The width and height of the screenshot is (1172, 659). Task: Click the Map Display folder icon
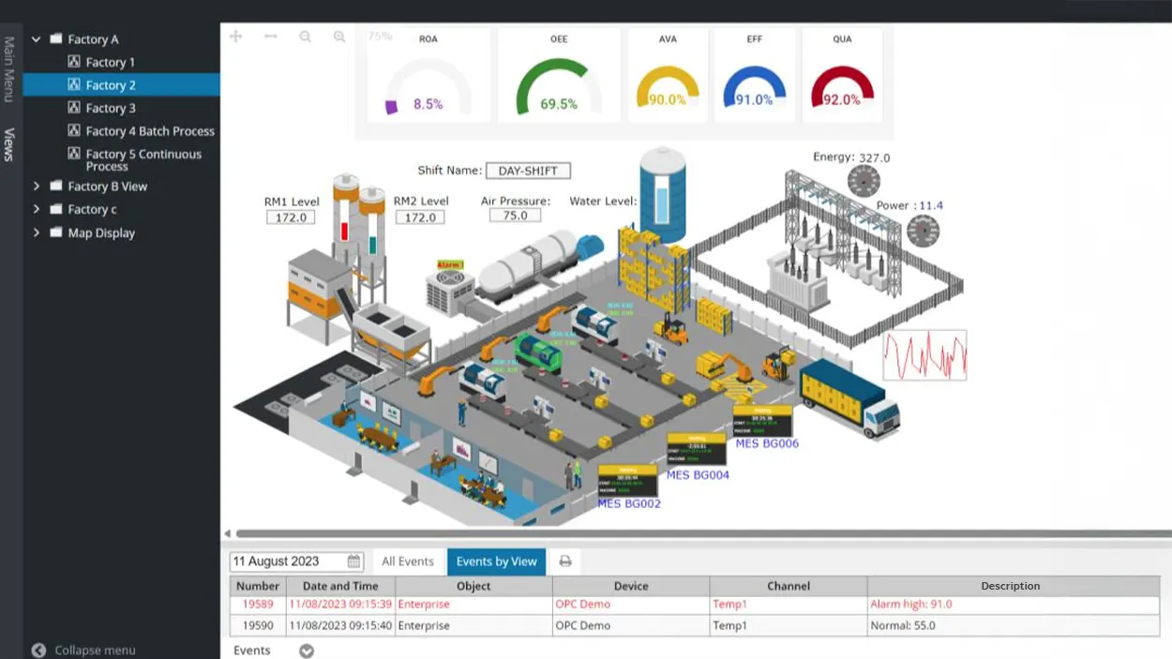(56, 232)
